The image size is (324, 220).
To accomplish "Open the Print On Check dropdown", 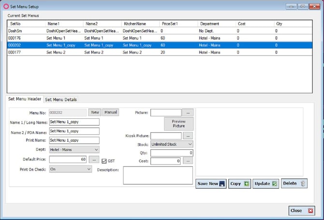I will pos(71,169).
